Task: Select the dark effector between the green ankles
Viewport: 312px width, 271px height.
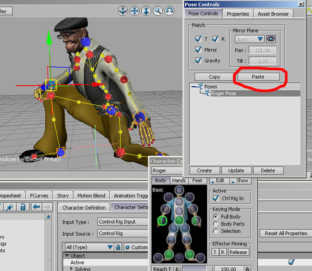Action: 179,257
